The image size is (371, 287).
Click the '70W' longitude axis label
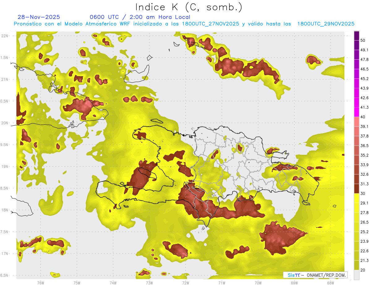(x=258, y=283)
